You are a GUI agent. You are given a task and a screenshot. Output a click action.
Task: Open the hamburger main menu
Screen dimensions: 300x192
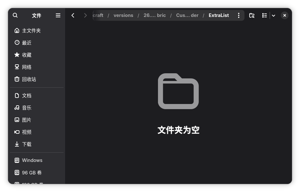tap(58, 15)
